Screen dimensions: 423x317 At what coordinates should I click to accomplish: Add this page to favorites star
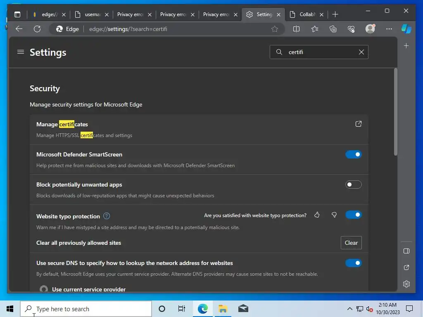pos(275,29)
